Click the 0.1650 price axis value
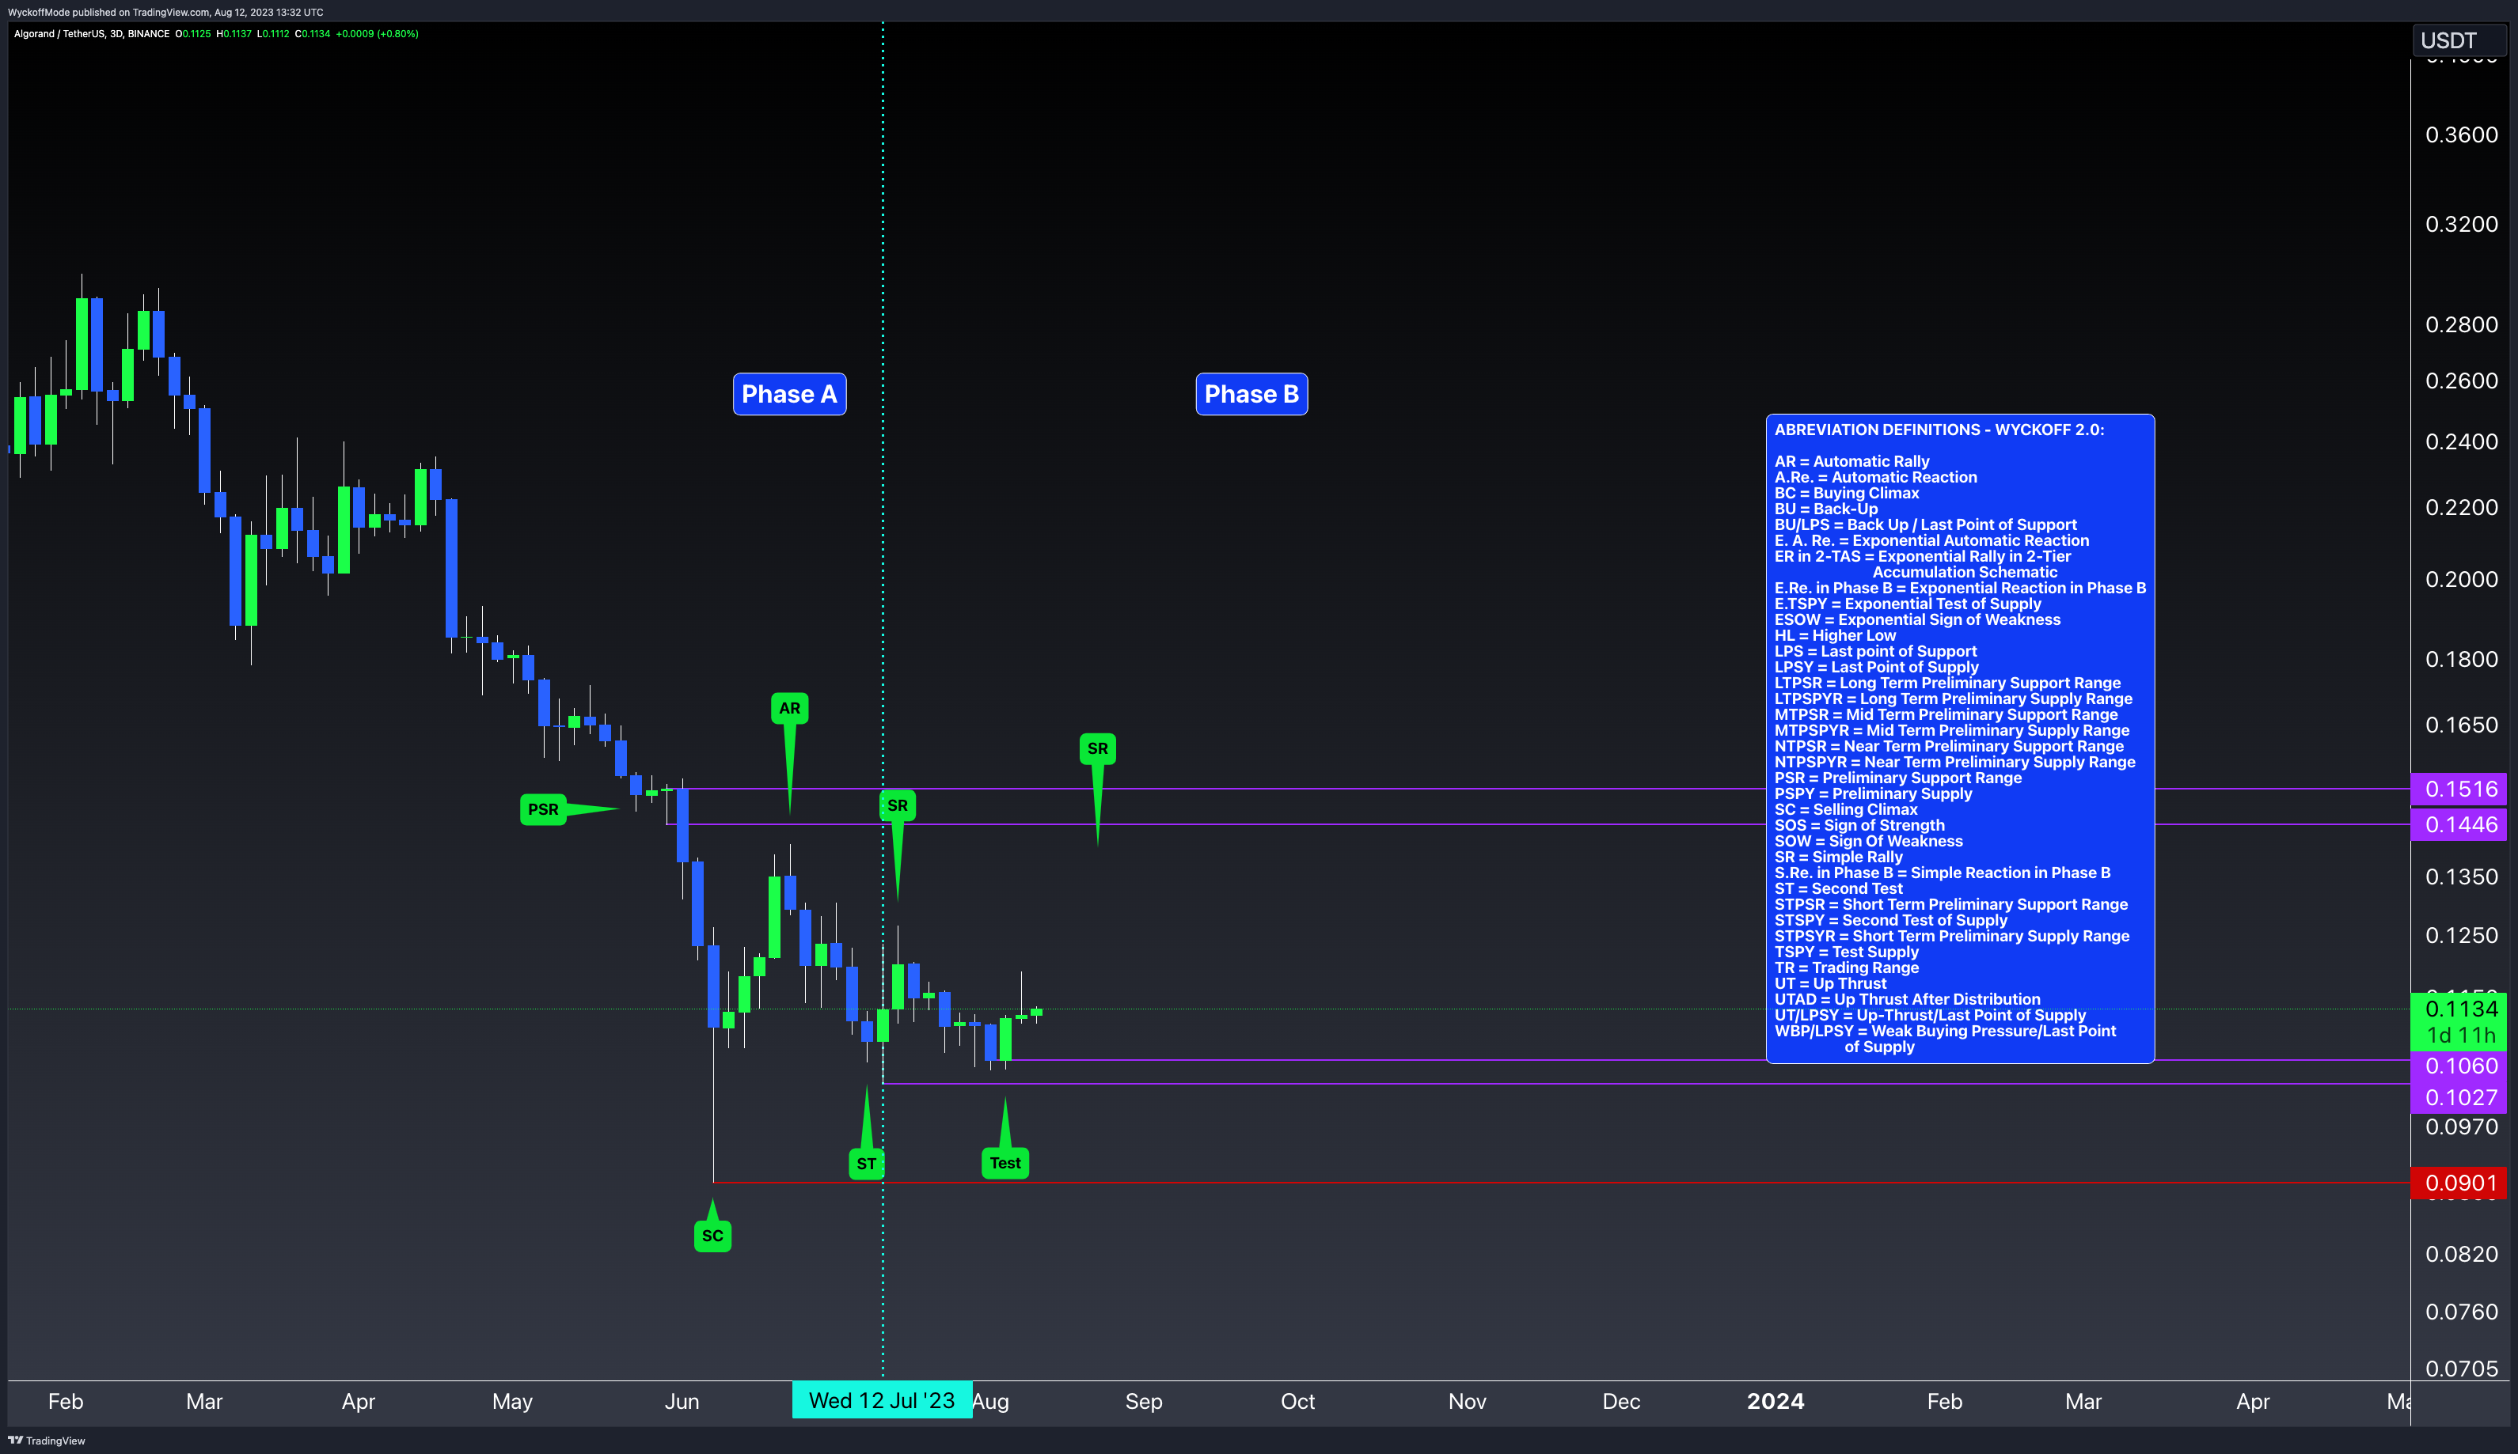Screen dimensions: 2518x1454 click(2461, 725)
